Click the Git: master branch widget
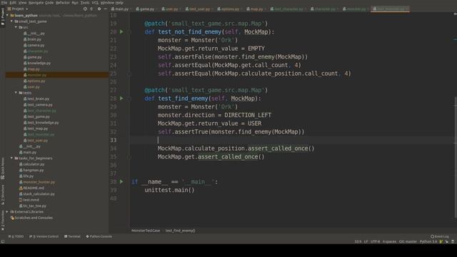This screenshot has height=257, width=457. (x=408, y=241)
